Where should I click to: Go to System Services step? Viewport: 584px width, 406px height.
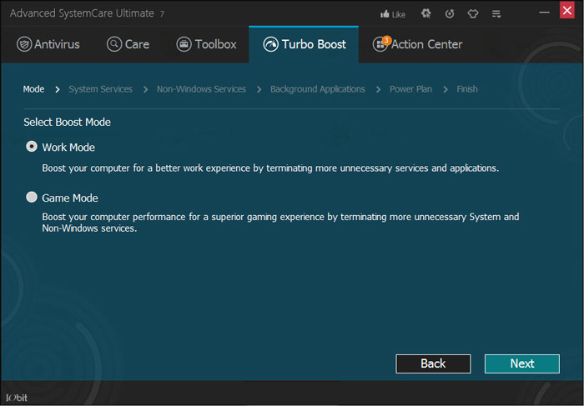click(101, 89)
